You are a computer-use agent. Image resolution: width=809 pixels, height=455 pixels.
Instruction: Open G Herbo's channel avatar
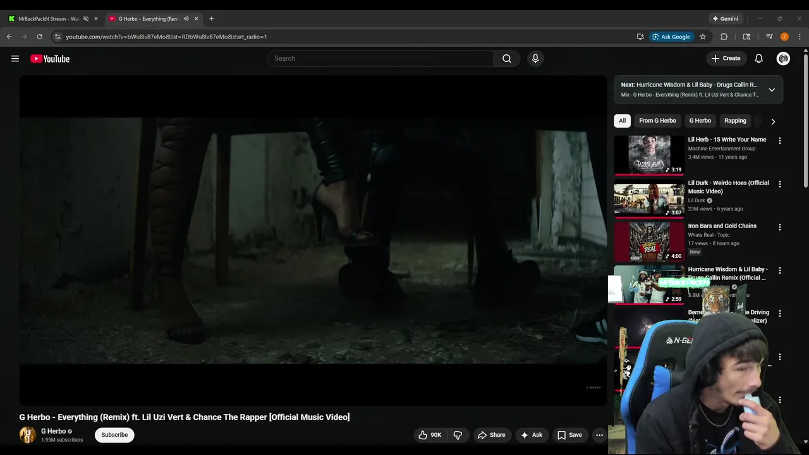(x=28, y=435)
